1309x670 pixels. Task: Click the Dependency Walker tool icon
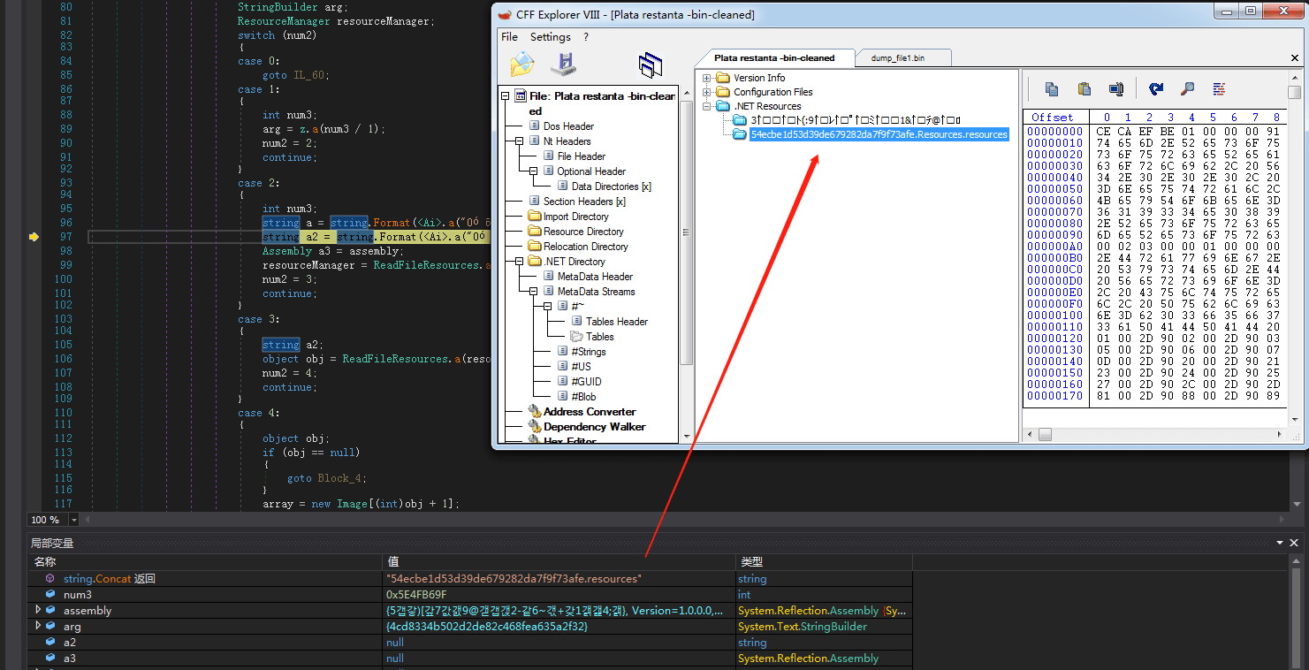pos(535,427)
